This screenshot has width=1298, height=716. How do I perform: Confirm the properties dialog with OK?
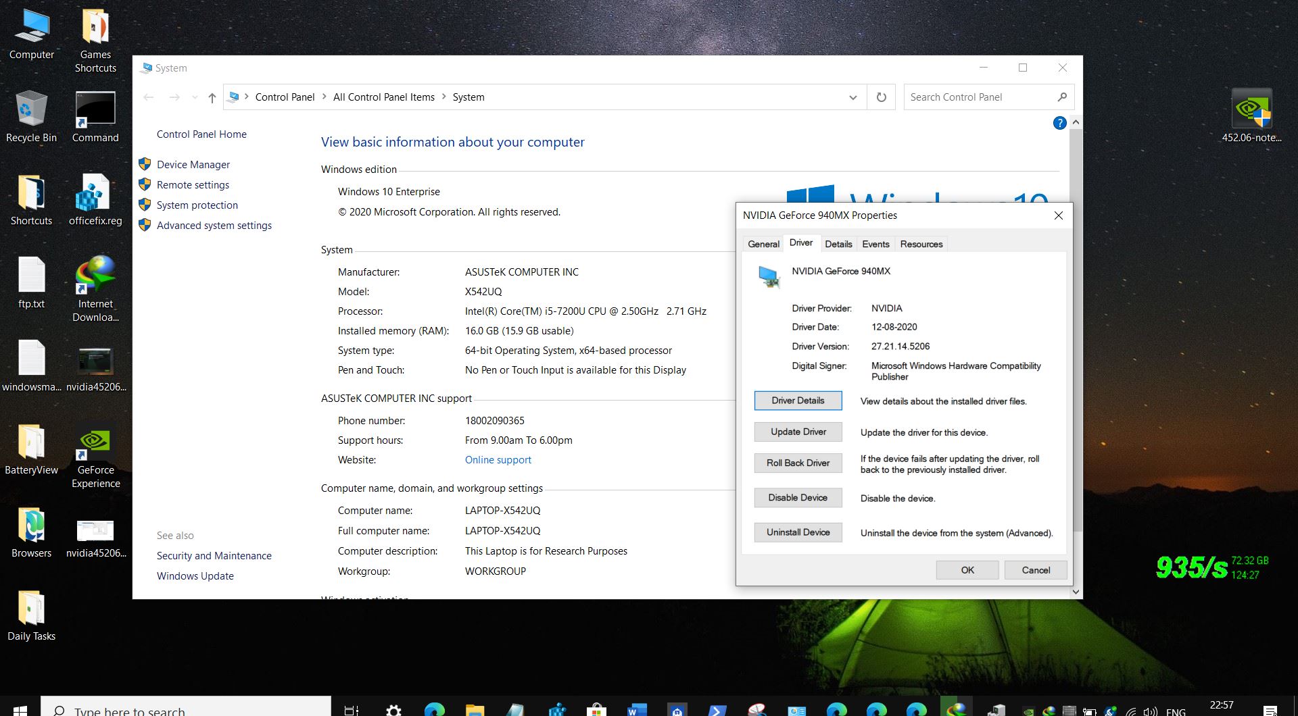(x=967, y=570)
